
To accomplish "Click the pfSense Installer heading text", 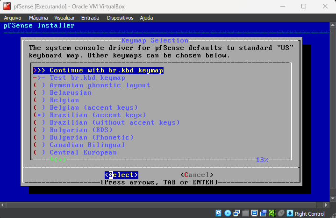I will point(39,26).
